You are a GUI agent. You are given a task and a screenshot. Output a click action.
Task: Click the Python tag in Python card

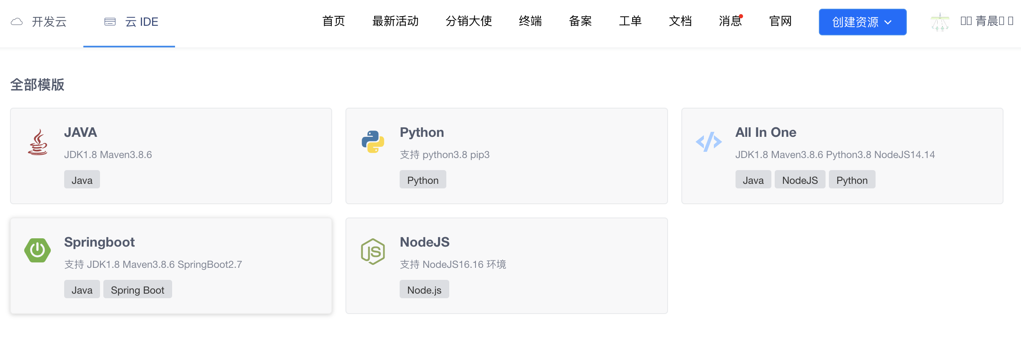(423, 180)
